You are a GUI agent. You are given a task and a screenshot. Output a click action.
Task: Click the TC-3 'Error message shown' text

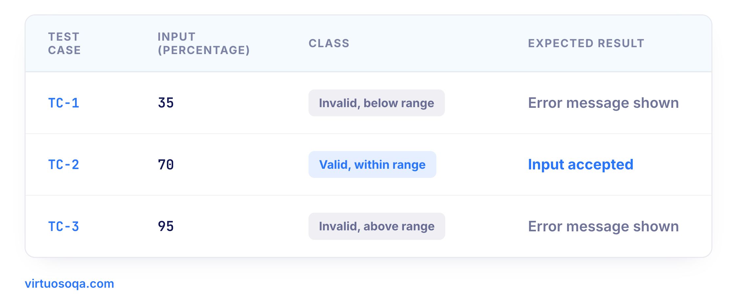[x=603, y=226]
